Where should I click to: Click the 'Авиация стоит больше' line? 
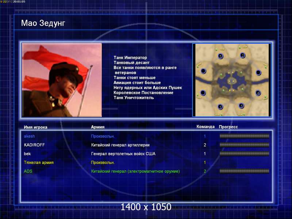click(x=137, y=82)
